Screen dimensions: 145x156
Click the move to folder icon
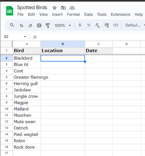tap(63, 8)
